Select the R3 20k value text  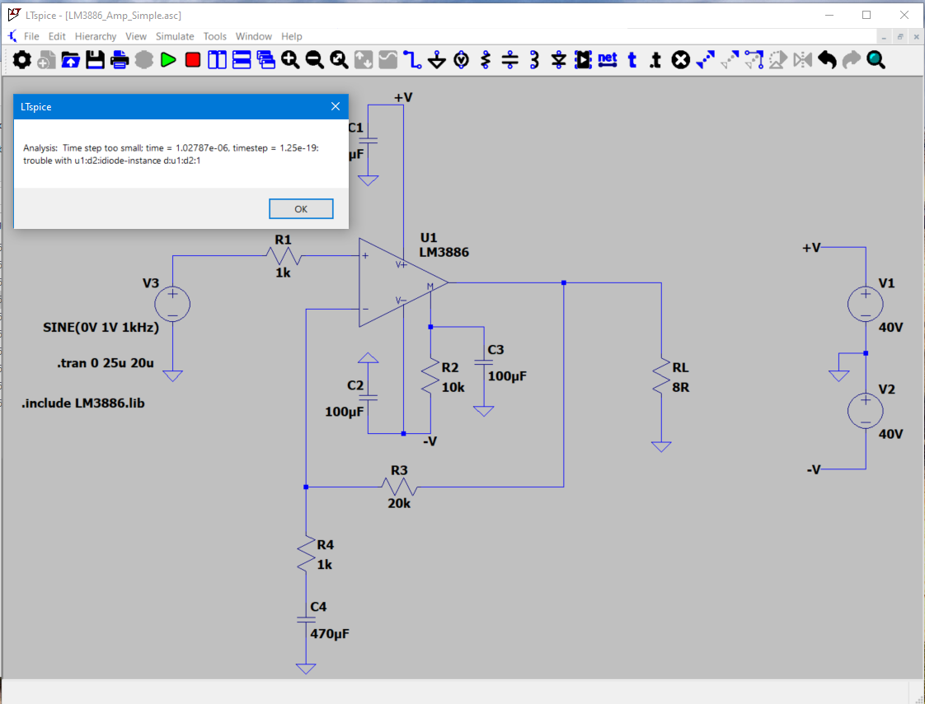coord(399,503)
